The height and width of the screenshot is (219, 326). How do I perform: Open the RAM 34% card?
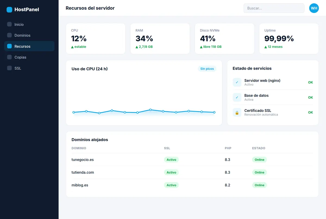(160, 39)
